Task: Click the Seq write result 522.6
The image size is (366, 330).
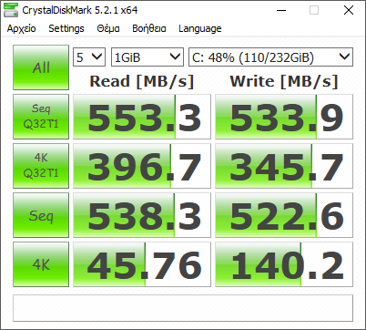Action: (x=284, y=215)
